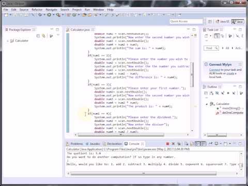Screen dimensions: 248x186
Task: Click the New Java Class toolbar icon
Action: pyautogui.click(x=74, y=15)
